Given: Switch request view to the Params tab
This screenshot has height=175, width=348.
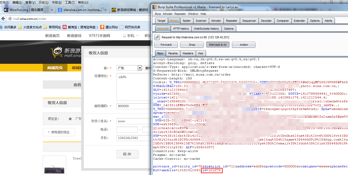Looking at the screenshot, I should tap(173, 53).
